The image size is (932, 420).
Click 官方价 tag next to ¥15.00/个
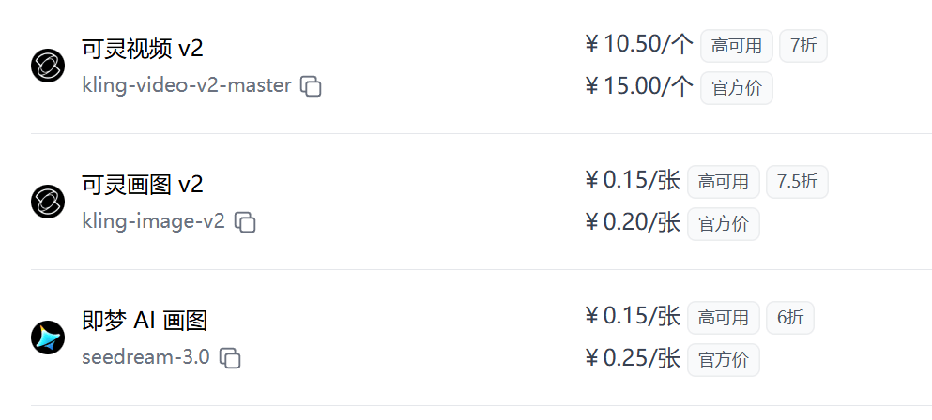click(x=737, y=88)
